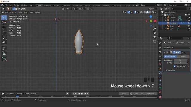The height and width of the screenshot is (107, 191).
Task: Hide the Light object in outliner
Action: click(x=189, y=29)
